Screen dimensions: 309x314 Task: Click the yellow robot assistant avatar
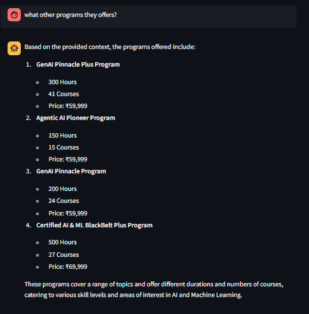click(x=14, y=48)
